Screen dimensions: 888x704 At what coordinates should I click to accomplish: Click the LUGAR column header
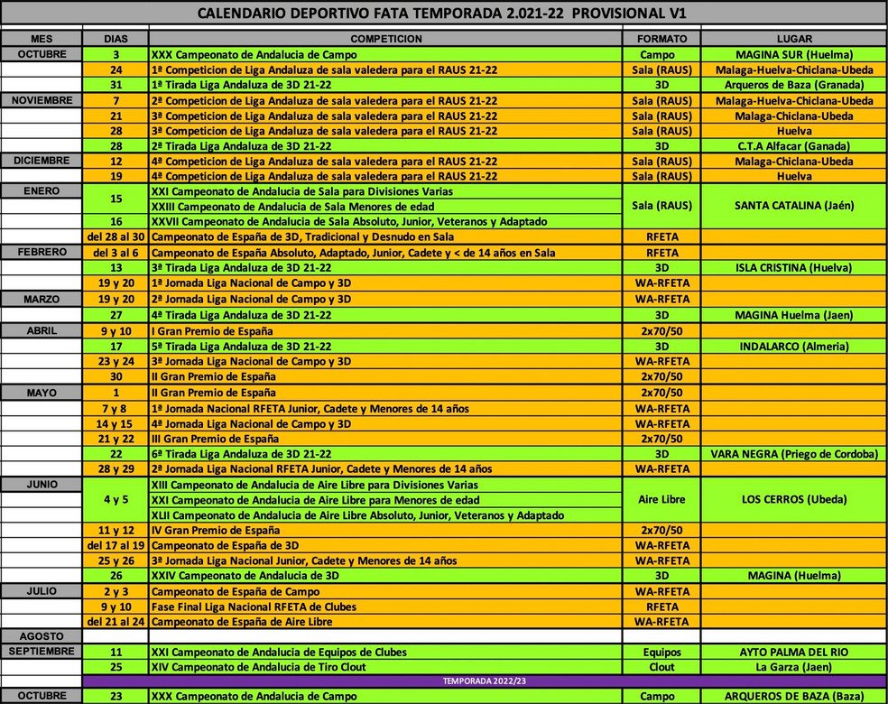point(793,39)
